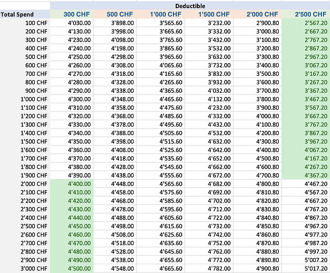The image size is (330, 273).
Task: Click cell with value 4'448.00
Action: pos(115,184)
